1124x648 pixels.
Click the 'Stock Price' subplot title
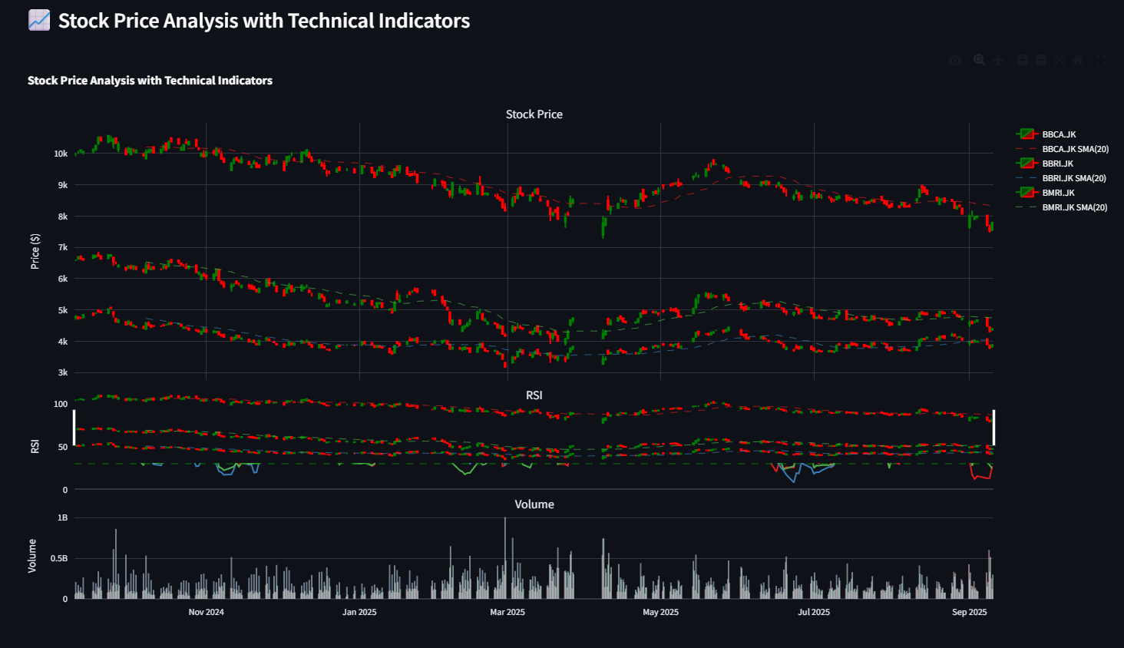coord(534,114)
